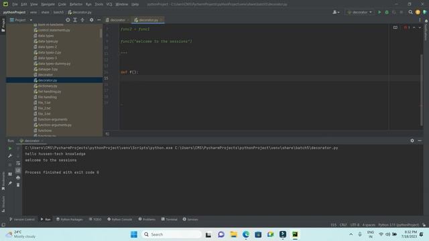The image size is (429, 241).
Task: Click pythonProject breadcrumb in navigation bar
Action: click(14, 12)
